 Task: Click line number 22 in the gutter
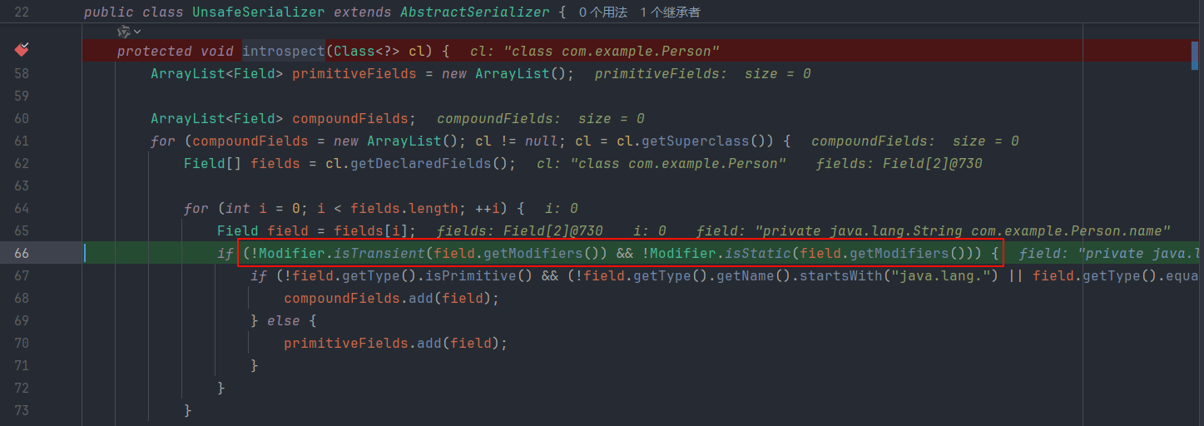pos(22,12)
